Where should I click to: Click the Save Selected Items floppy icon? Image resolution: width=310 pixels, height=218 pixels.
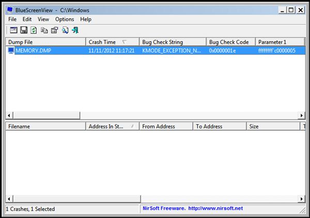(24, 30)
